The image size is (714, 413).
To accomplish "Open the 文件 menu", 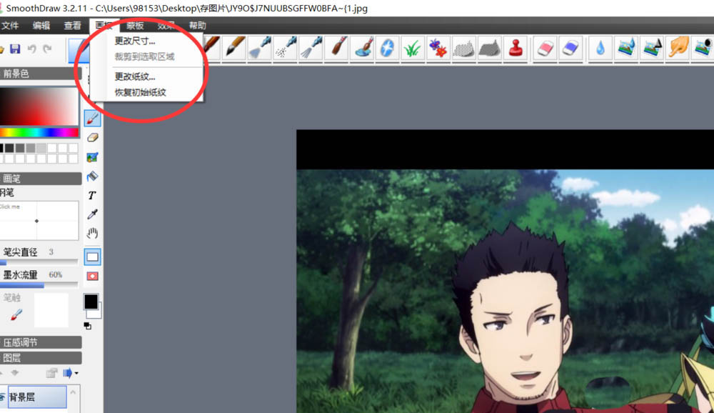I will click(x=10, y=26).
